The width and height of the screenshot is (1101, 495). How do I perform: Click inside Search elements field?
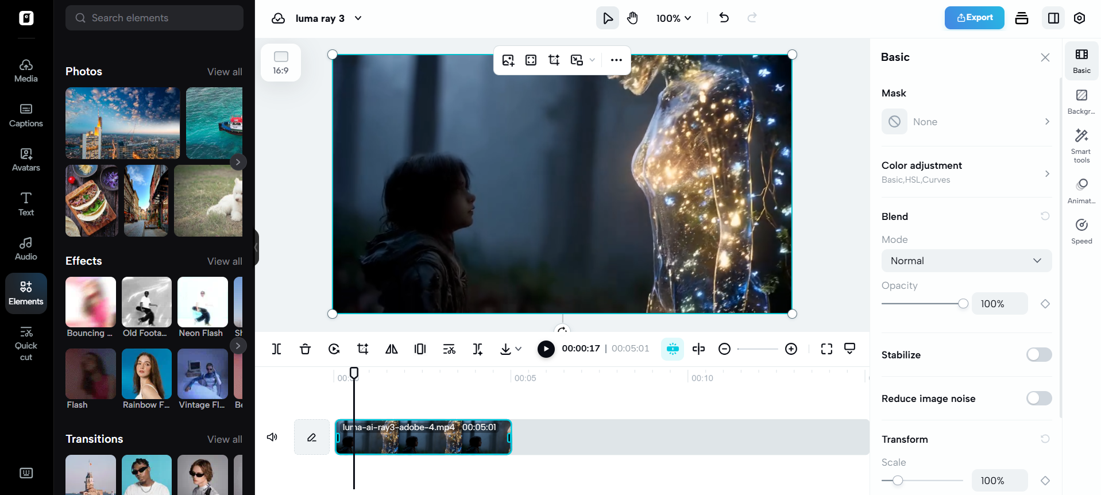pos(154,18)
